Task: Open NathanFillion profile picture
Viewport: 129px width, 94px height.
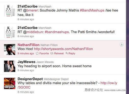Action: (x=10, y=50)
